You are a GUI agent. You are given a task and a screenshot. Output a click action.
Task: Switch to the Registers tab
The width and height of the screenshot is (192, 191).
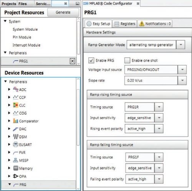(x=124, y=24)
